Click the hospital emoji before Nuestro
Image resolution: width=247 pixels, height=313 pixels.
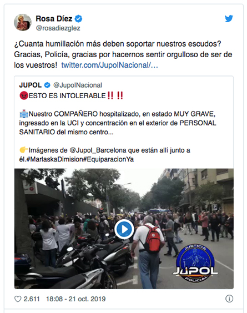pos(24,114)
